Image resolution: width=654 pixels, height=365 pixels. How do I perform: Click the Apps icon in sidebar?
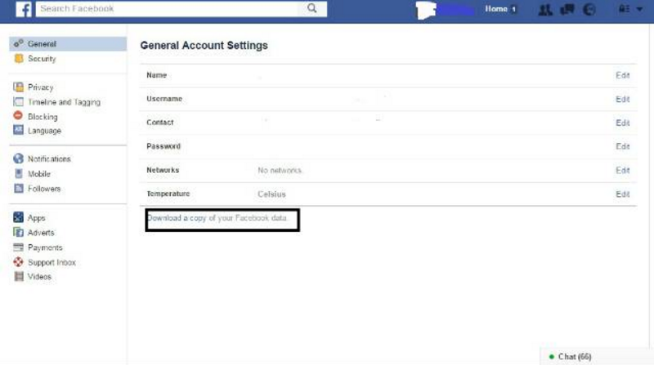(x=18, y=217)
